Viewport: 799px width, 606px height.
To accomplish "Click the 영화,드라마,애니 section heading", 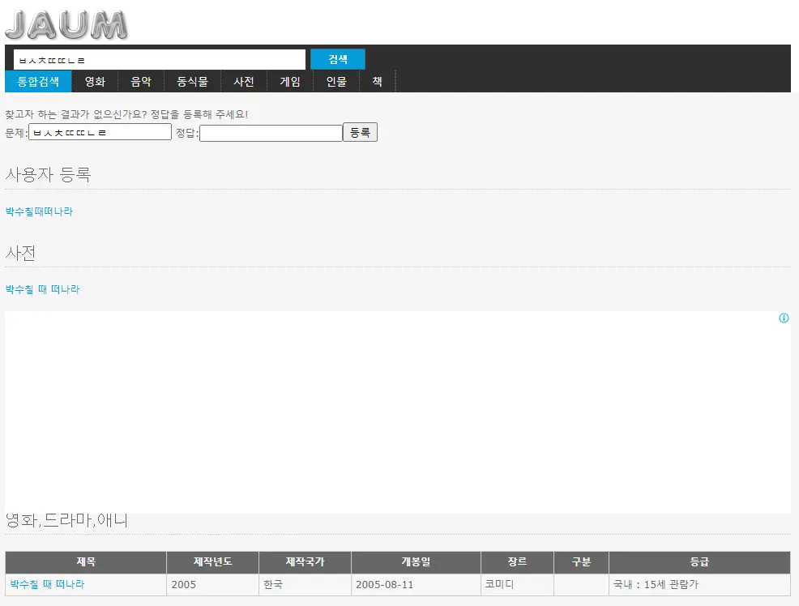I will tap(66, 520).
